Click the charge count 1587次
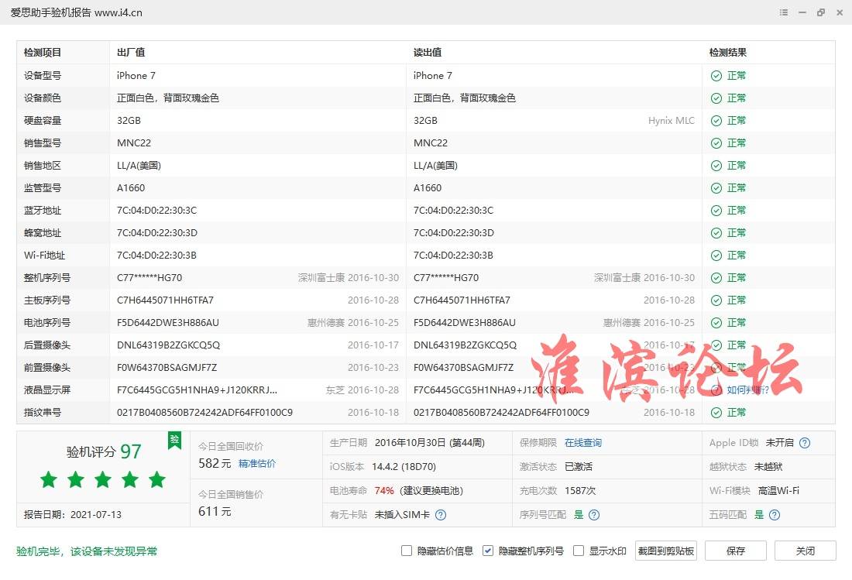Viewport: 852px width, 580px height. 580,490
